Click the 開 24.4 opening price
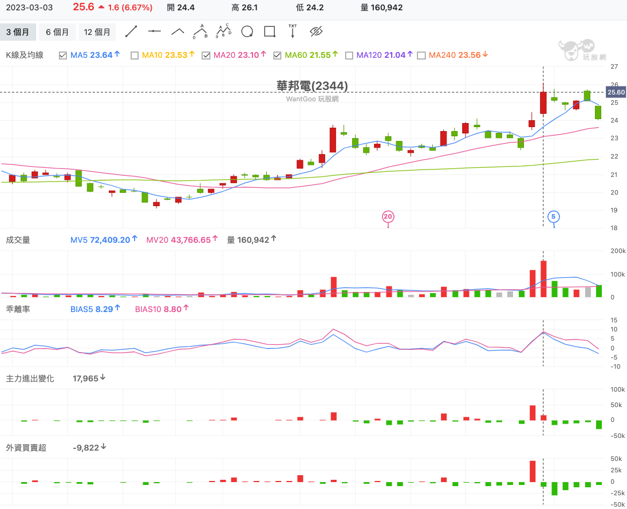 pos(181,7)
